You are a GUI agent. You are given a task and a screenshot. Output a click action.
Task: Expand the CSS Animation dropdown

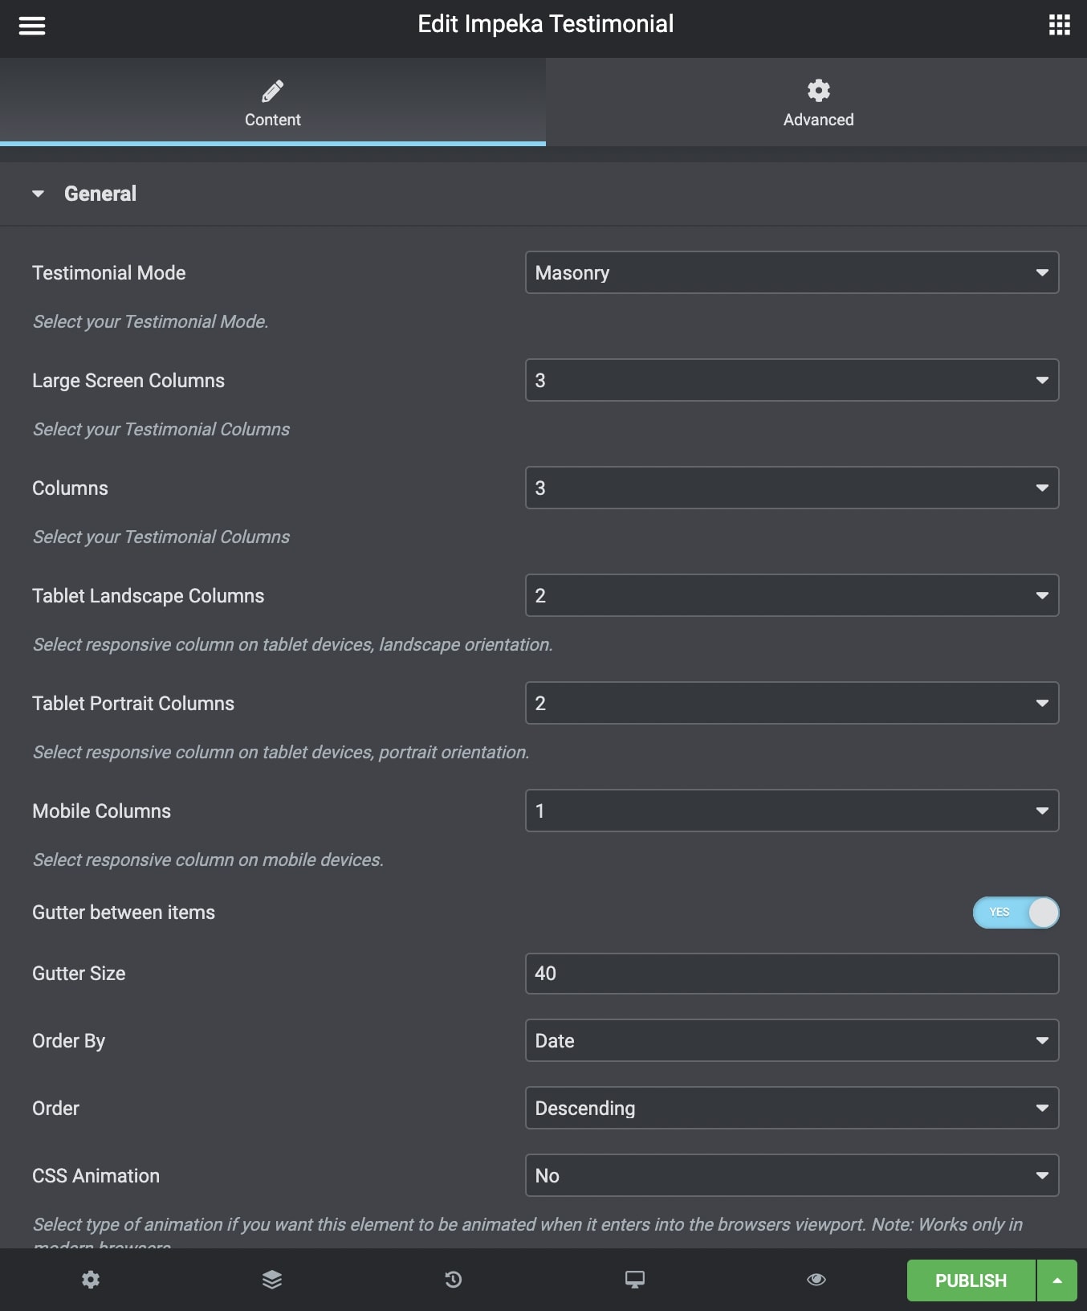coord(792,1176)
